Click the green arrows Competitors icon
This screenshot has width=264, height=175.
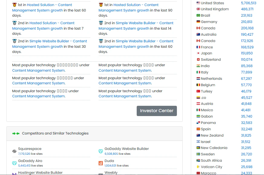(x=16, y=133)
